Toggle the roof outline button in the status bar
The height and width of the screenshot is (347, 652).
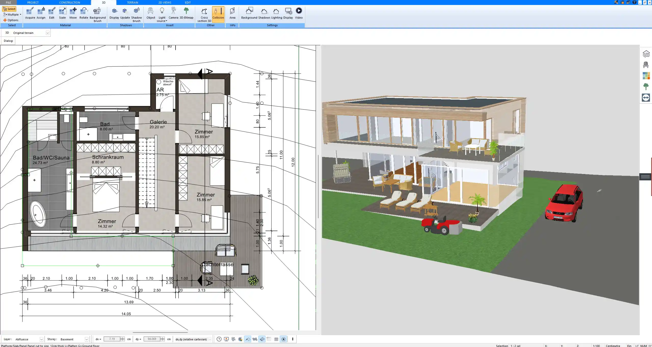click(247, 339)
